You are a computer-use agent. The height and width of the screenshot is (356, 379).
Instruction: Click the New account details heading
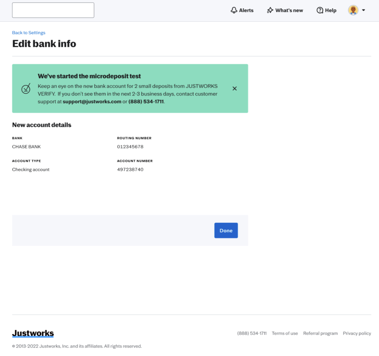[x=42, y=125]
